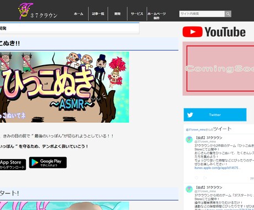This screenshot has width=254, height=210.
Task: Open the itunes.apple.com link in first tweet
Action: pos(218,168)
